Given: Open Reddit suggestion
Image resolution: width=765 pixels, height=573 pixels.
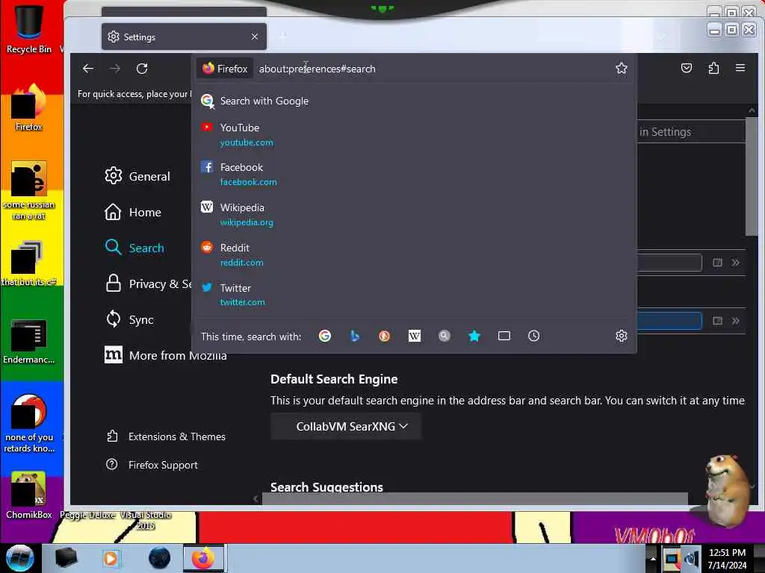Looking at the screenshot, I should click(x=415, y=254).
